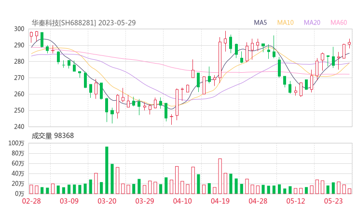Click the 60万 volume axis label
The image size is (357, 212).
click(x=18, y=163)
